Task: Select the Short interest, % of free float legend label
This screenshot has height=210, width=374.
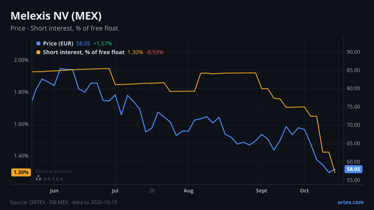Action: tap(84, 52)
